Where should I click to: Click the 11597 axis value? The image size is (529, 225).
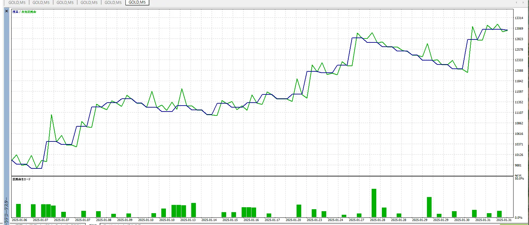click(519, 92)
